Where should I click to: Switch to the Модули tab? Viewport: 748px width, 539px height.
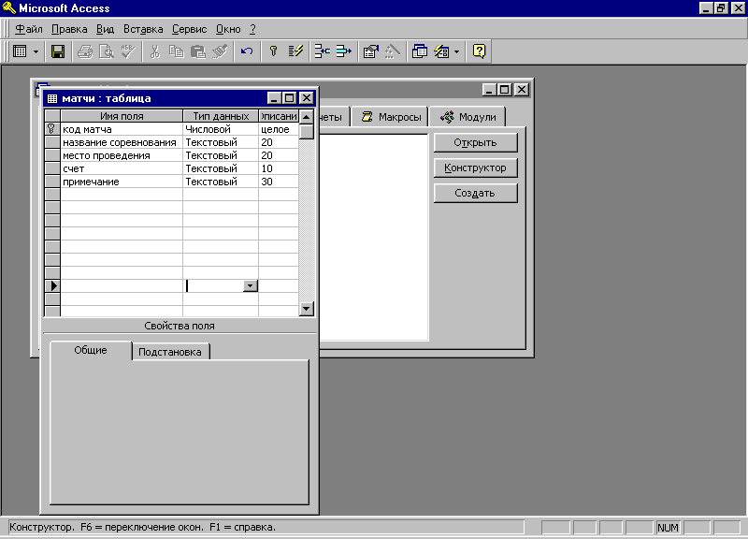pyautogui.click(x=467, y=117)
